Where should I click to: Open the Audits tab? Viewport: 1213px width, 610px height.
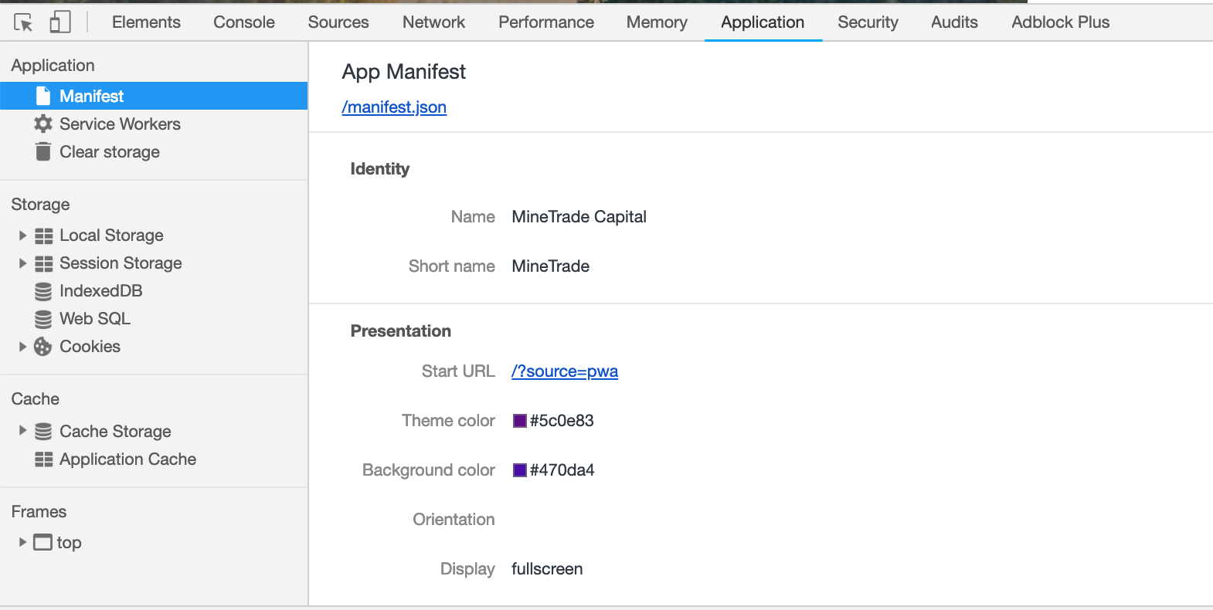pos(954,22)
